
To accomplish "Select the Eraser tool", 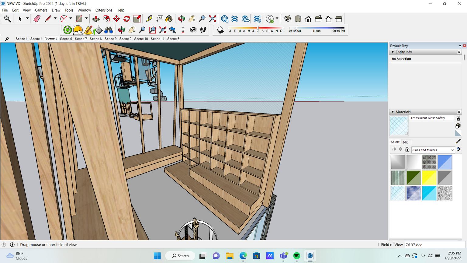I will tap(37, 19).
